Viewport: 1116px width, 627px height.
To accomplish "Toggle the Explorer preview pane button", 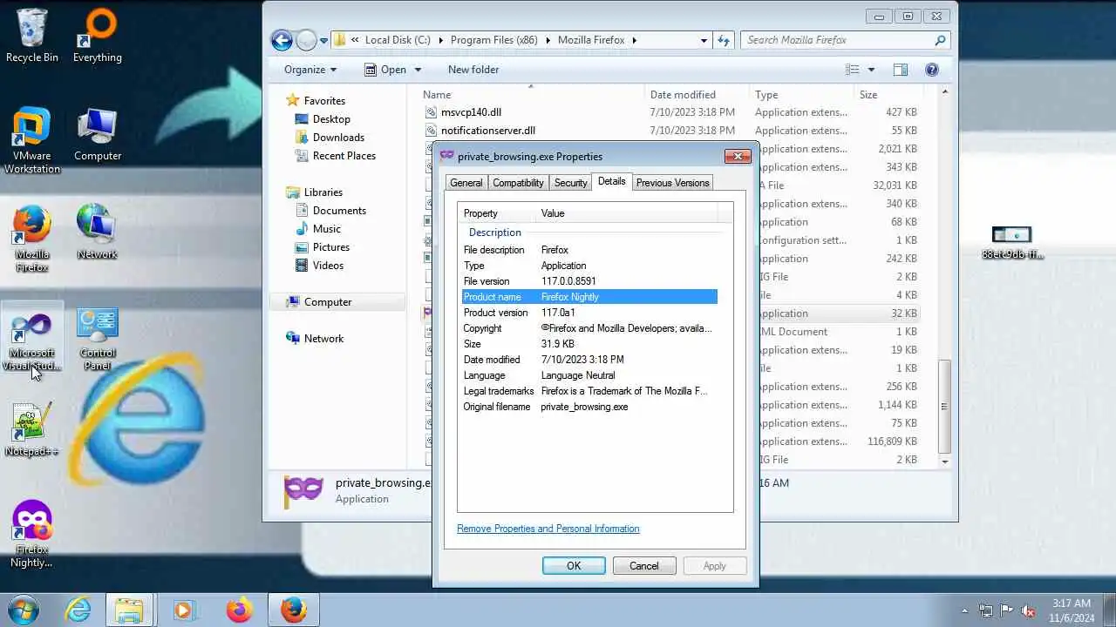I will pyautogui.click(x=901, y=70).
